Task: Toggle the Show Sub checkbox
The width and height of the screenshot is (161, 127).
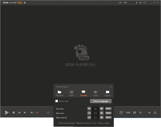Action: click(57, 101)
